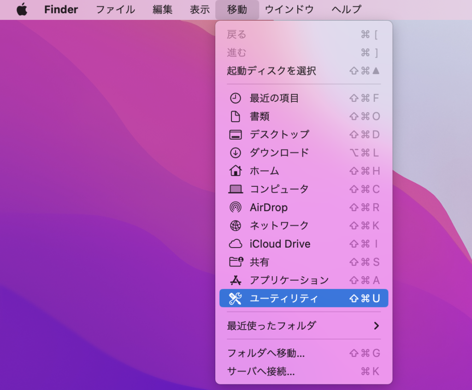The image size is (472, 390).
Task: Choose フォルダへ移動... menu item
Action: click(266, 354)
